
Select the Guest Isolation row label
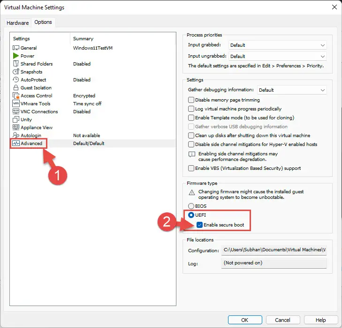click(x=36, y=87)
